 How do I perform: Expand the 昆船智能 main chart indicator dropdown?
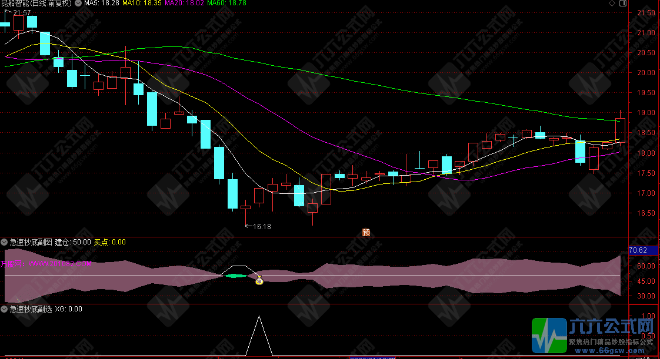[x=79, y=4]
